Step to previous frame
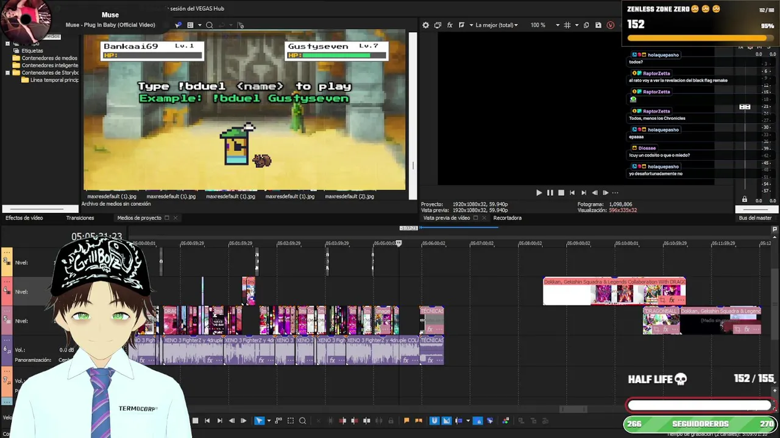The width and height of the screenshot is (780, 438). [x=232, y=420]
